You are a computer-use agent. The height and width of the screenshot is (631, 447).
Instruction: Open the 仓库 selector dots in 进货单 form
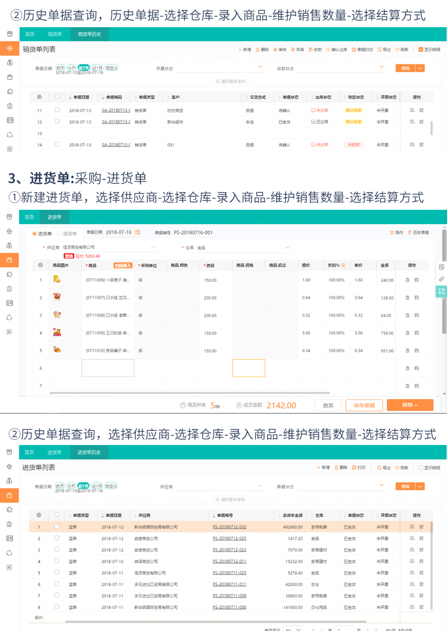point(287,248)
